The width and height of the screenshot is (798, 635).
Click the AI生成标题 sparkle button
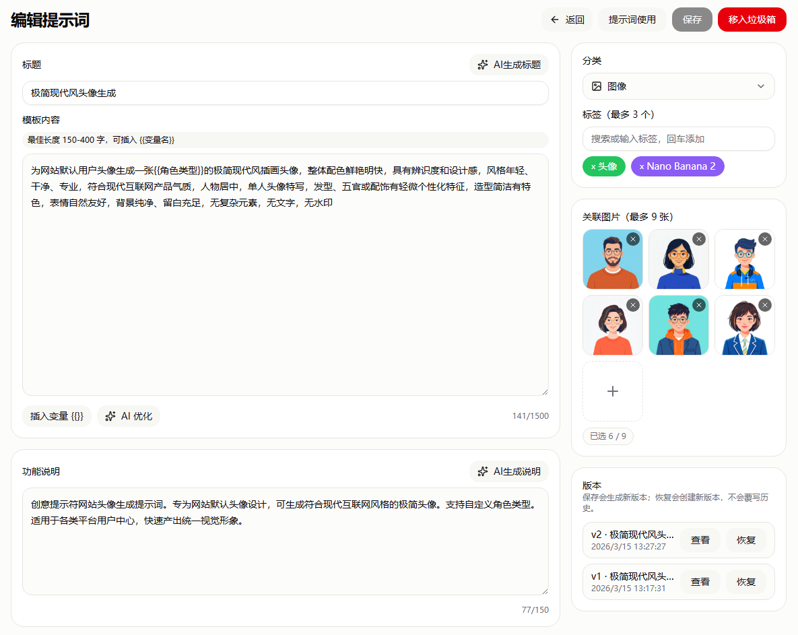click(509, 65)
